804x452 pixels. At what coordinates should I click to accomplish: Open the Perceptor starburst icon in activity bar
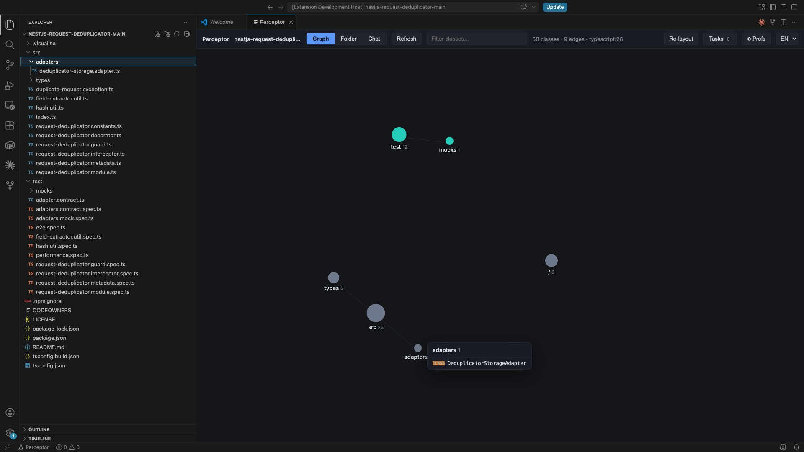pos(10,165)
